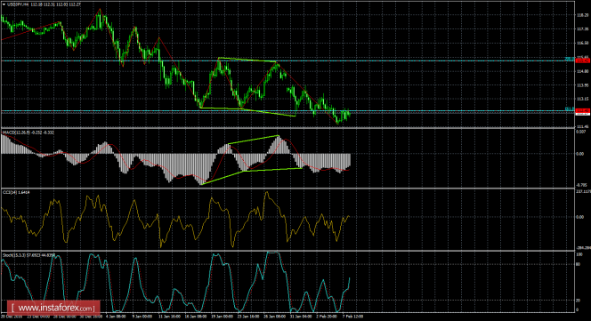This screenshot has width=591, height=321.
Task: Select the green trendline below MACD histogram
Action: 252,176
